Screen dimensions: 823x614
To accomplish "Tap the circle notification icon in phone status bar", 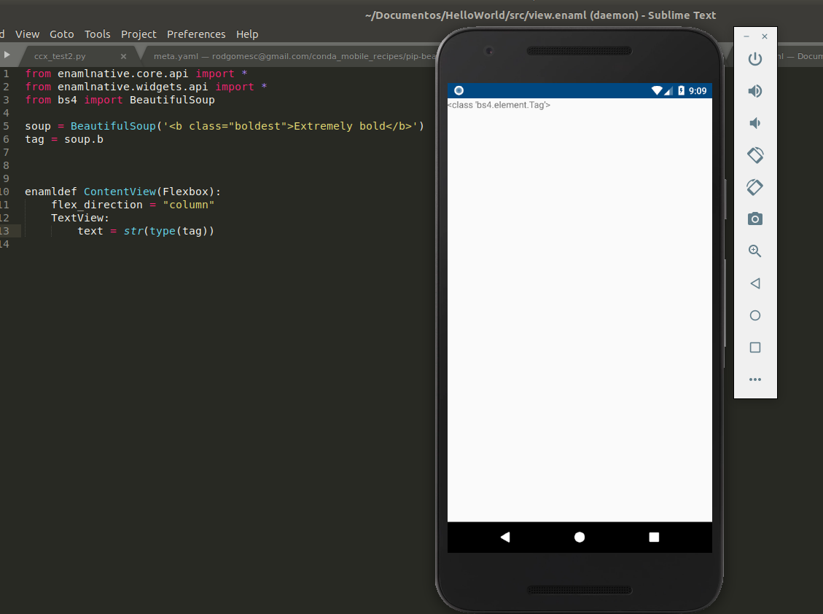I will click(459, 90).
